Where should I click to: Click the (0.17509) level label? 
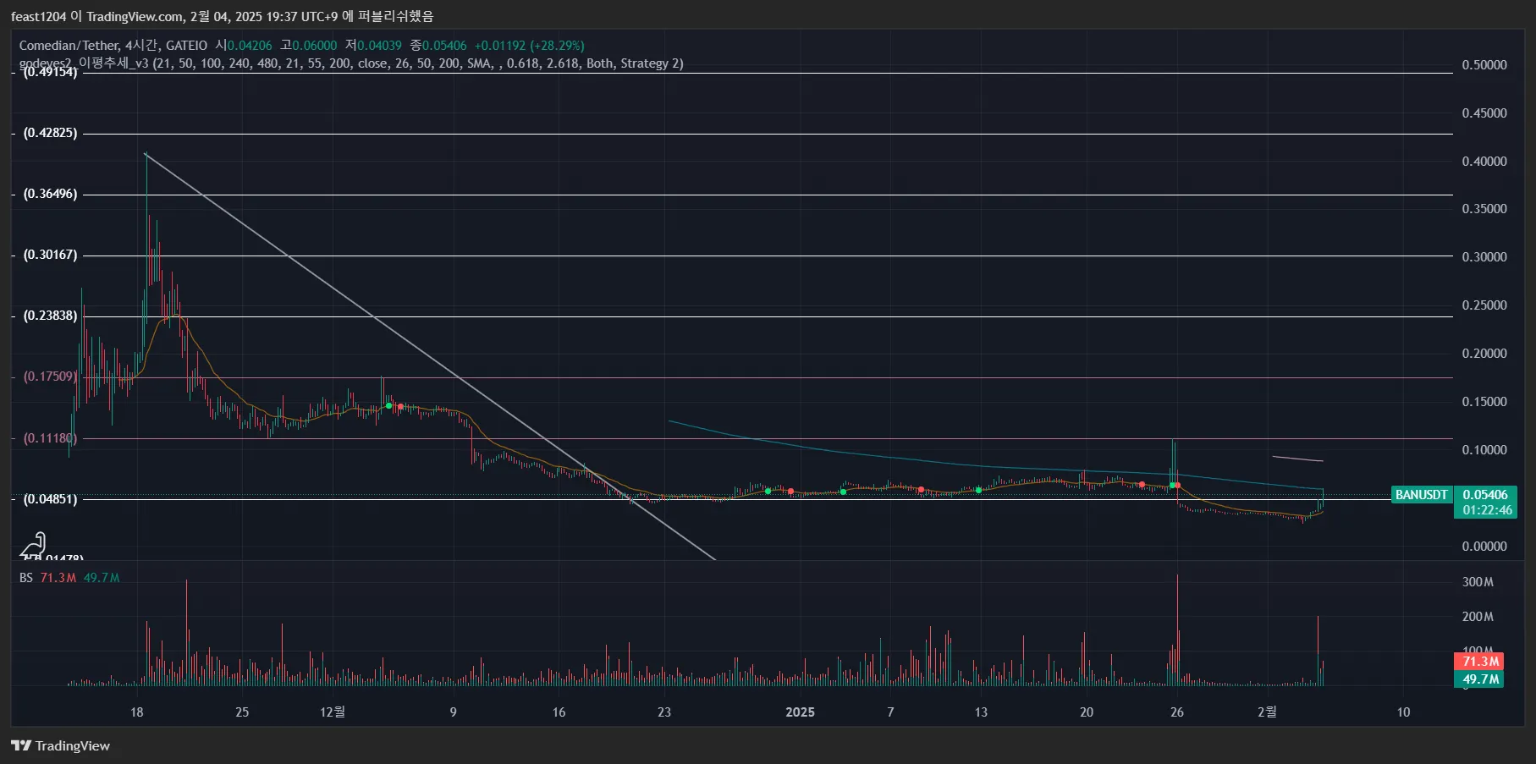click(50, 377)
